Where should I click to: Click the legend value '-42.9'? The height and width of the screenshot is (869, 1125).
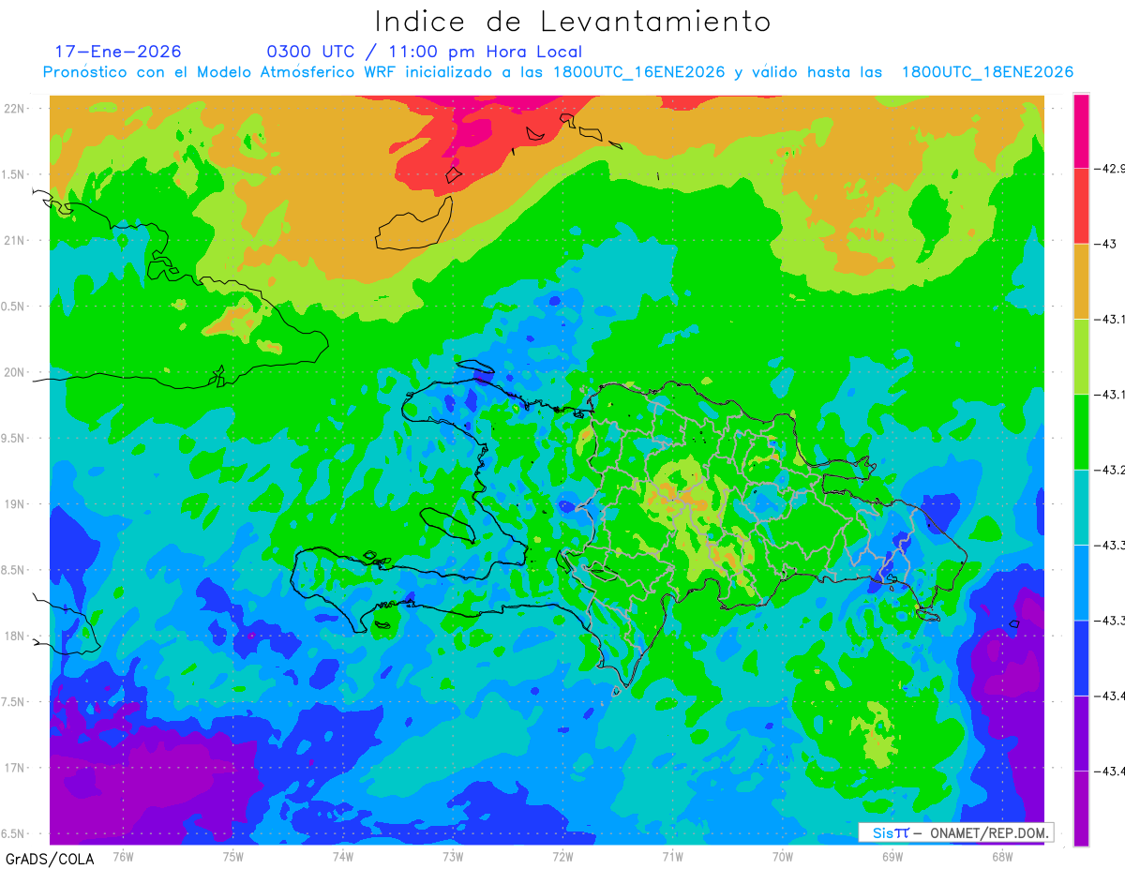coord(1109,169)
